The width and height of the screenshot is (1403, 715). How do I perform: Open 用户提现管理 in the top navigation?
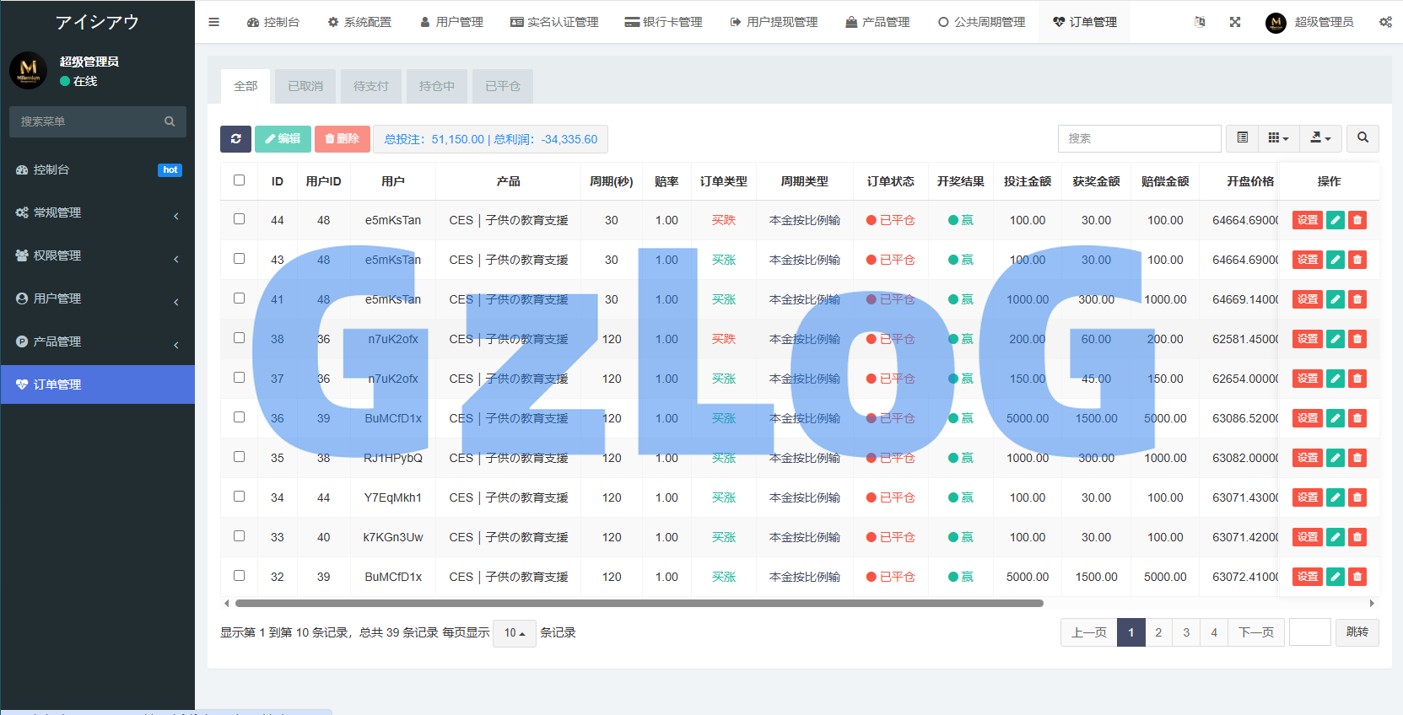[774, 22]
